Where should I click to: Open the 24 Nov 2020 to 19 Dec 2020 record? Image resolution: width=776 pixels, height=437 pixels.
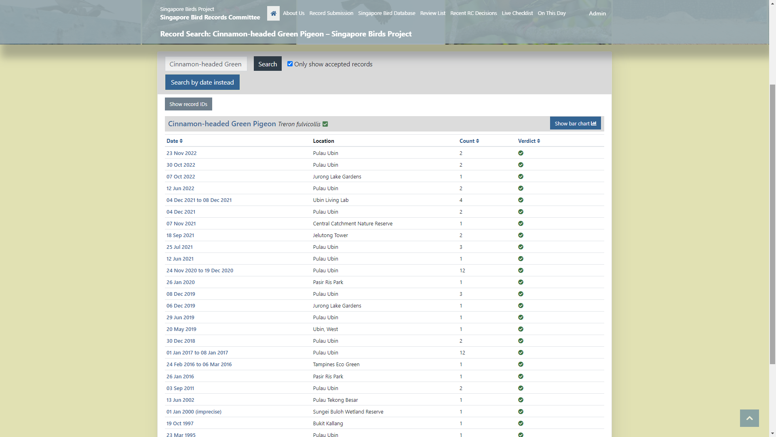click(x=200, y=270)
